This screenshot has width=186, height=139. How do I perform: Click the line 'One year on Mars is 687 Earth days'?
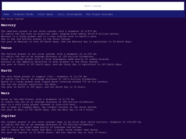[x=48, y=110]
